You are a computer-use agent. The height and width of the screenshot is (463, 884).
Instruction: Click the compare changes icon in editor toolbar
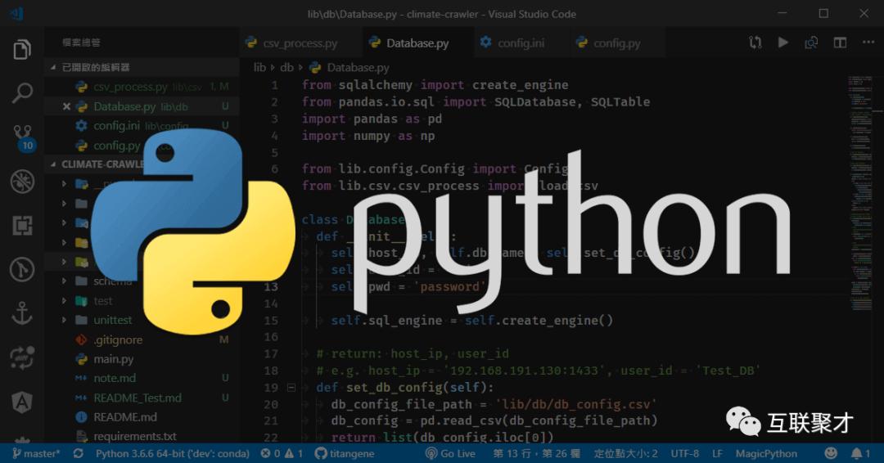755,43
